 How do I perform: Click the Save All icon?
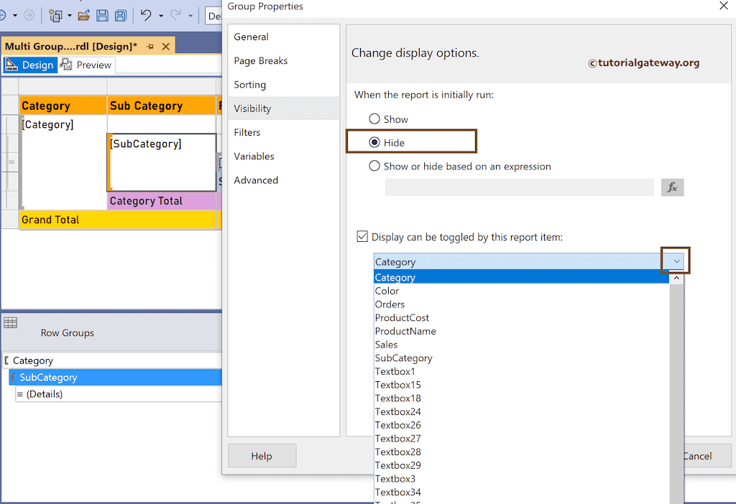pyautogui.click(x=120, y=14)
